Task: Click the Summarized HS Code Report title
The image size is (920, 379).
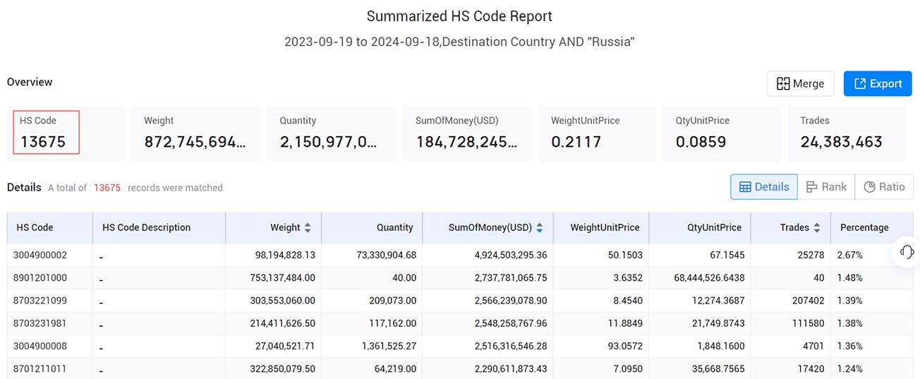Action: [460, 16]
